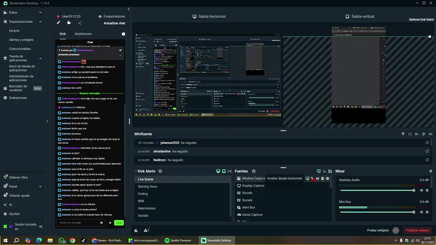Open Grabaciones in the sidebar
The width and height of the screenshot is (436, 245).
click(x=18, y=98)
